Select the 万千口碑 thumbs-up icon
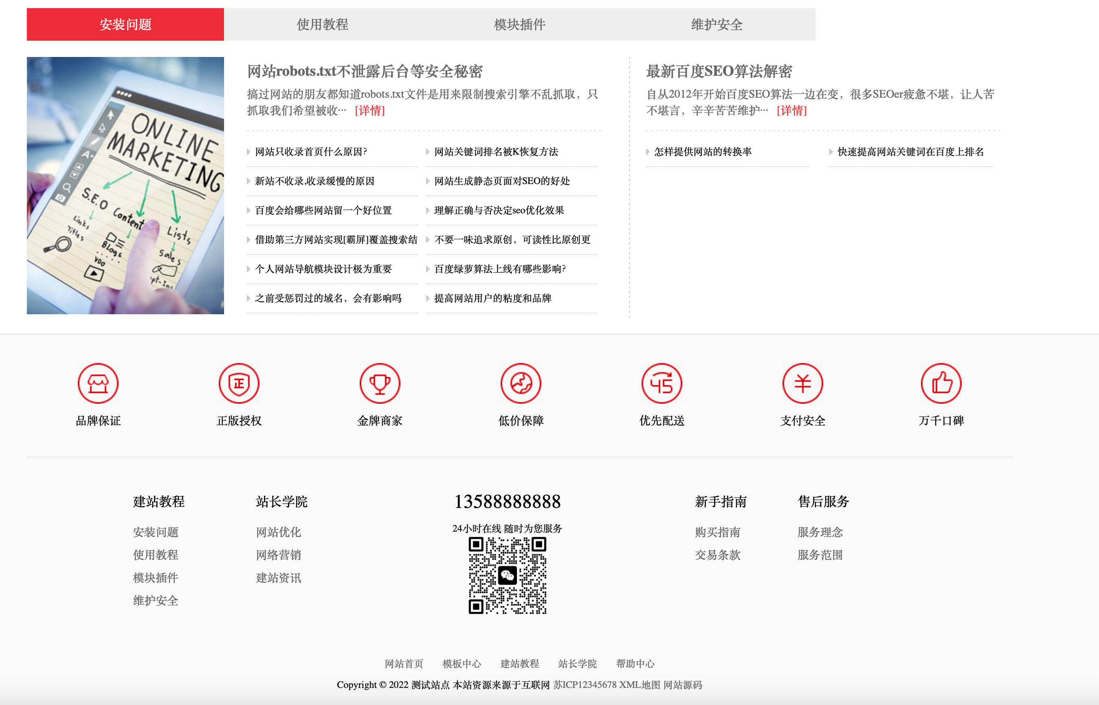 (944, 383)
